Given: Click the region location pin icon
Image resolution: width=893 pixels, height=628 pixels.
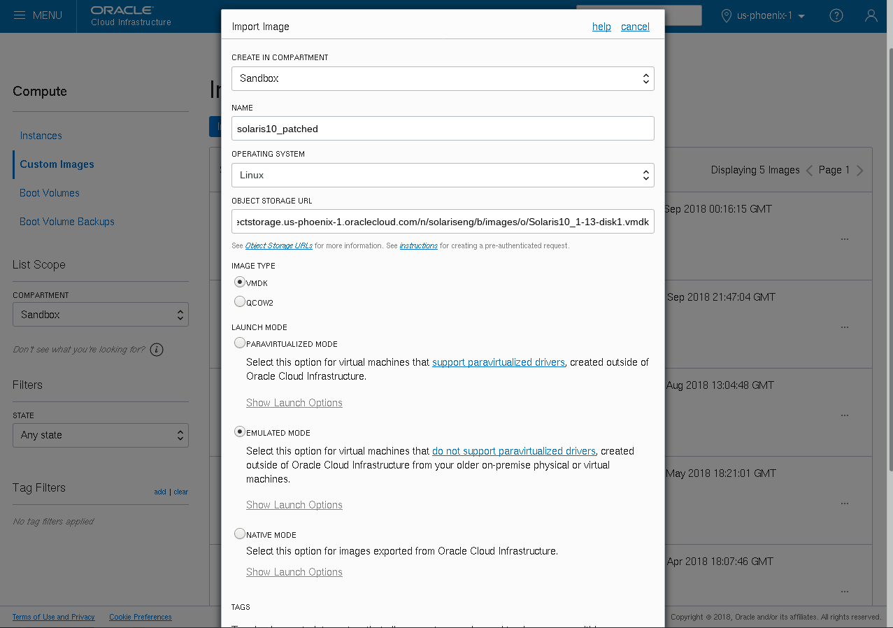Looking at the screenshot, I should (726, 15).
